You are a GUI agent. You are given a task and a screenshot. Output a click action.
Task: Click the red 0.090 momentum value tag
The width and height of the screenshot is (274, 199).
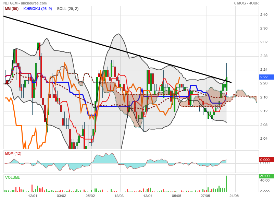tap(266, 160)
